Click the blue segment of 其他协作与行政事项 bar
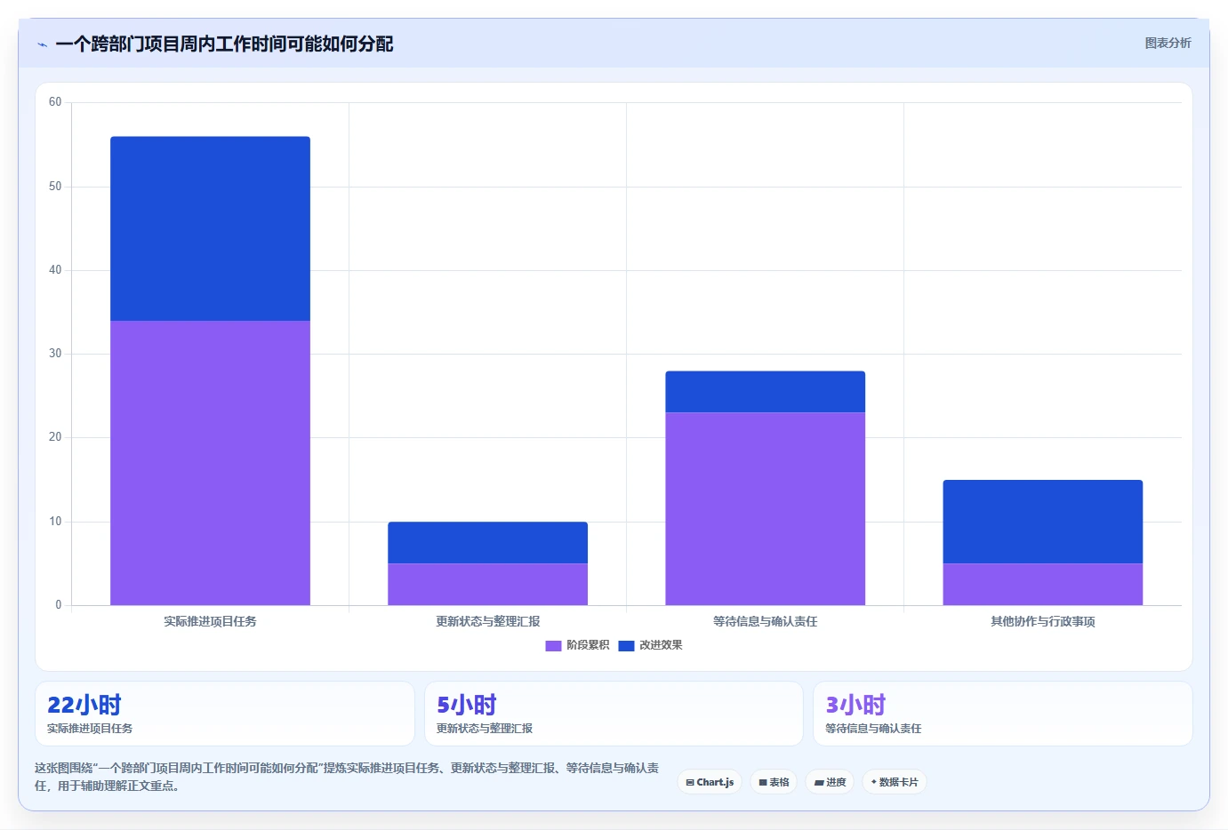The height and width of the screenshot is (830, 1228). 1042,522
